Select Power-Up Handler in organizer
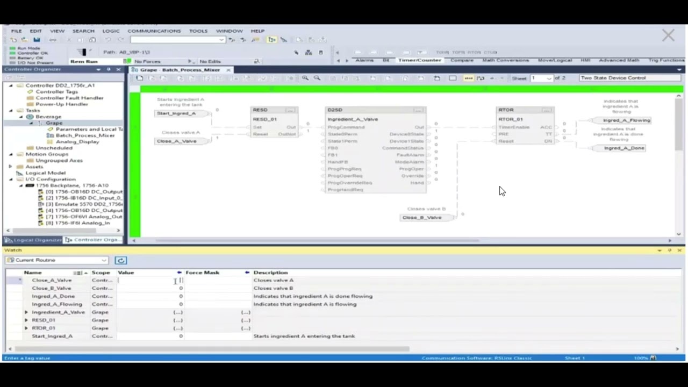 pos(61,104)
